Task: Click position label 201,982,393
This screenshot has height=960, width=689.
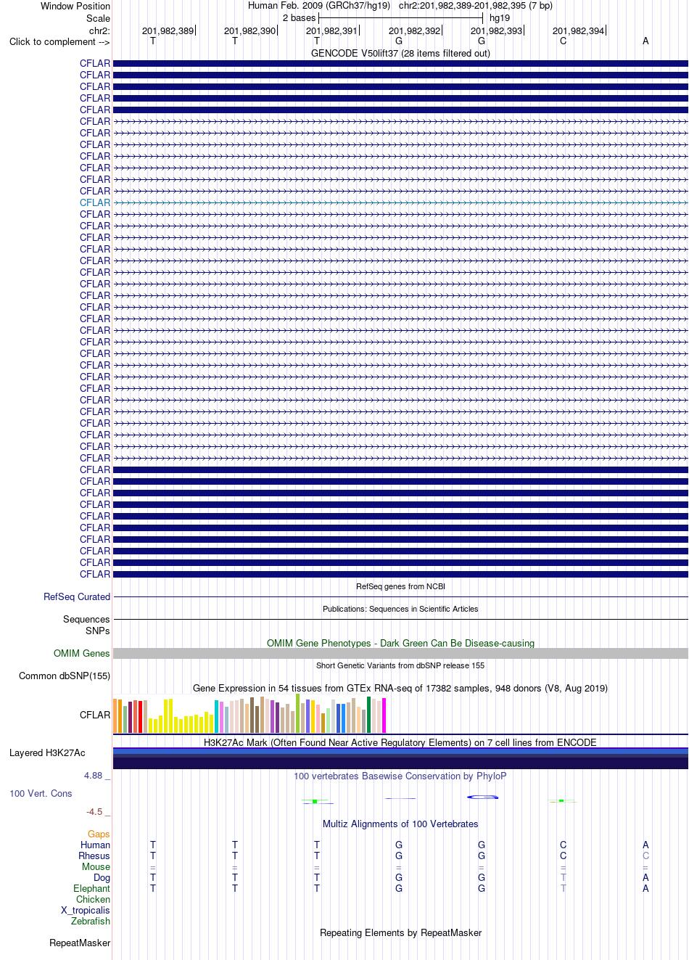Action: point(497,30)
